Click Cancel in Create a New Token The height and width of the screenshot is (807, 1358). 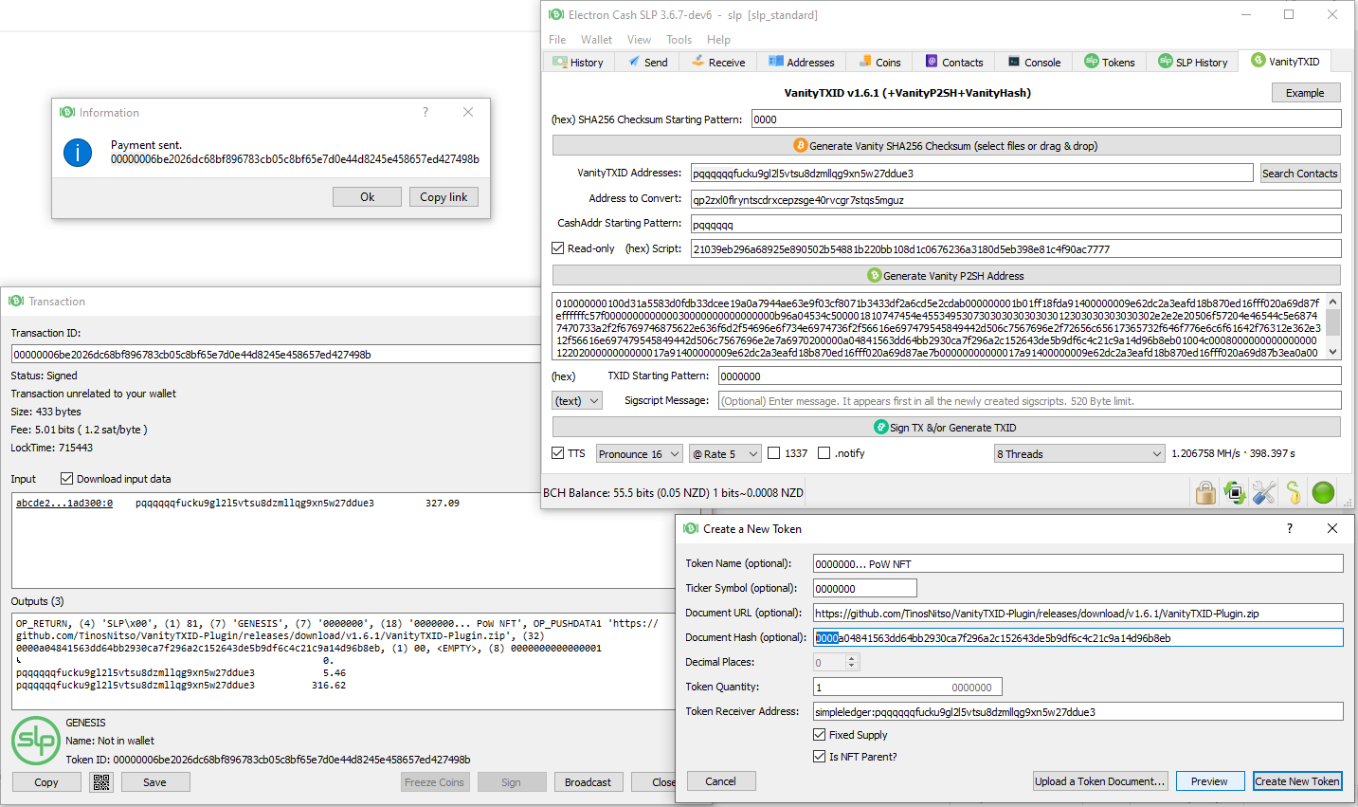coord(720,780)
